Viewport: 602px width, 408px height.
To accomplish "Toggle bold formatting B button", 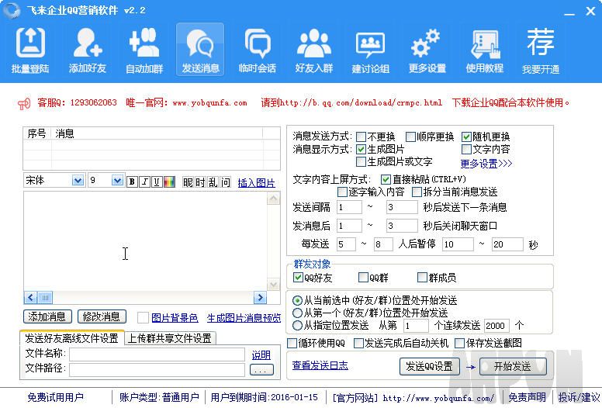I will tap(132, 182).
